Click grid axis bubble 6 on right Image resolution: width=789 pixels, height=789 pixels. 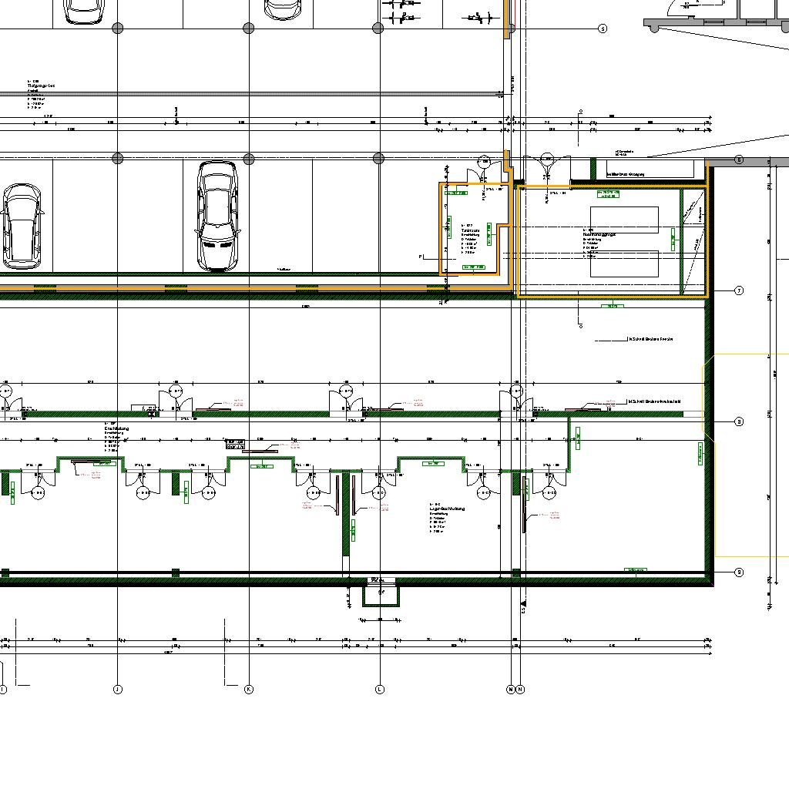(739, 160)
